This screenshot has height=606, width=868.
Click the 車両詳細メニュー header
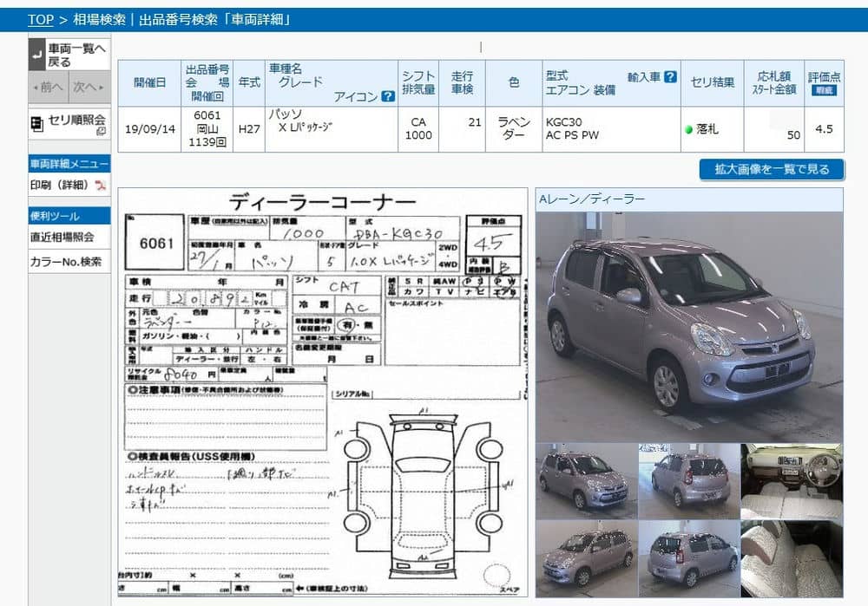[69, 164]
